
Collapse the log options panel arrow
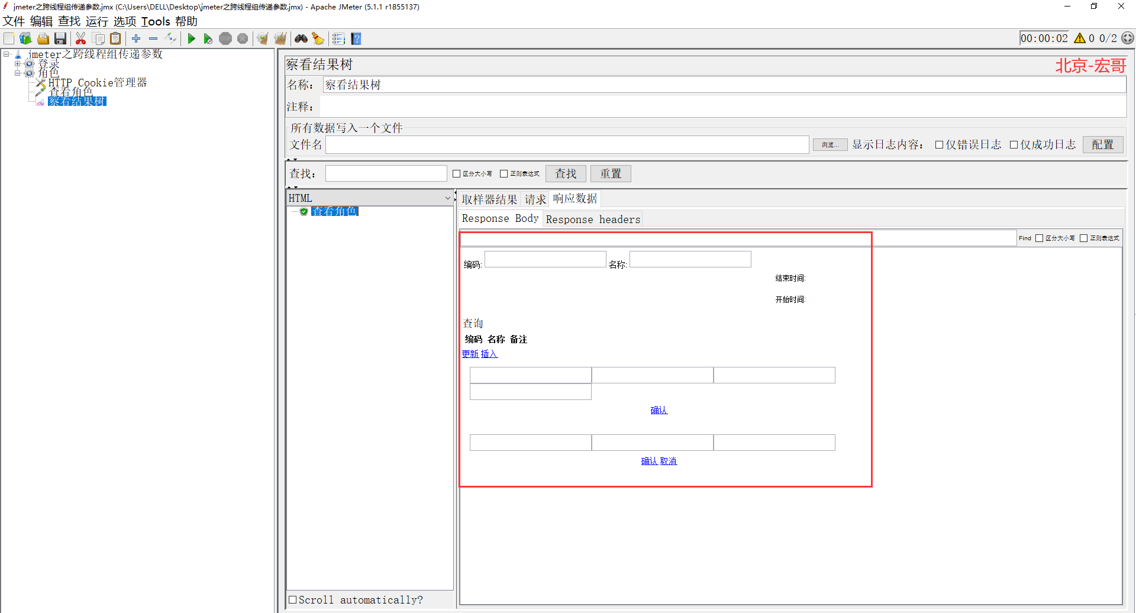(x=289, y=160)
